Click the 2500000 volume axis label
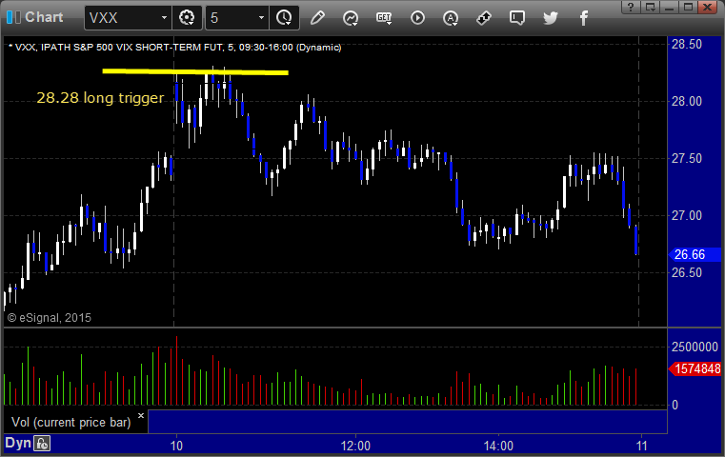The image size is (725, 457). coord(695,347)
